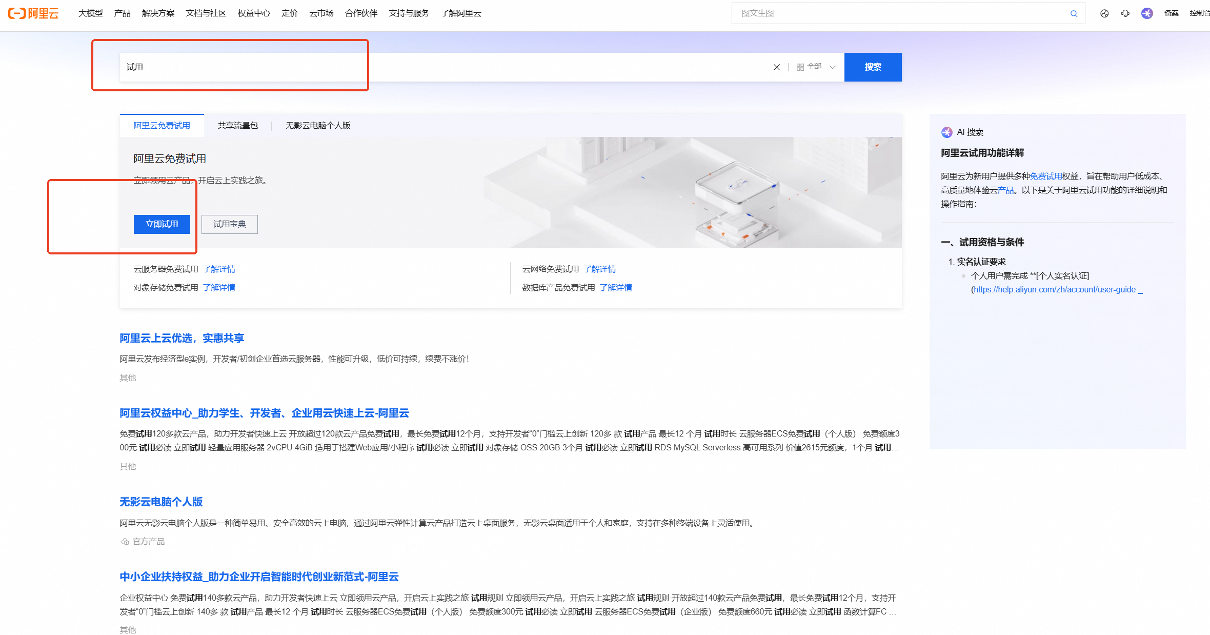The width and height of the screenshot is (1210, 635).
Task: Open the 定价 menu item
Action: 290,13
